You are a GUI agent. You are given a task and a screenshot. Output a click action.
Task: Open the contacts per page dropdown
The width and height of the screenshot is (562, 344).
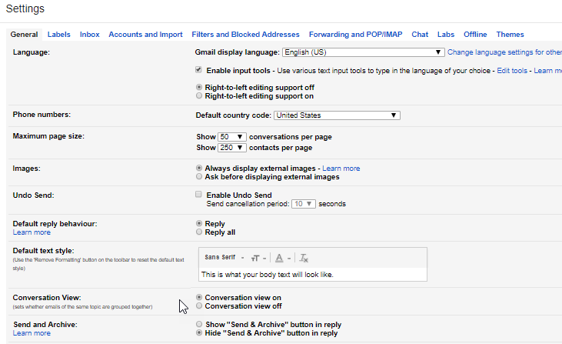(232, 148)
